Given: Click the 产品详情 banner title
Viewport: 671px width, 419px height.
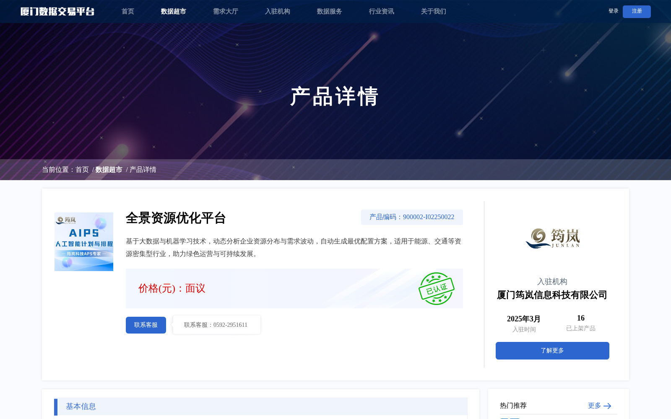Looking at the screenshot, I should tap(335, 97).
